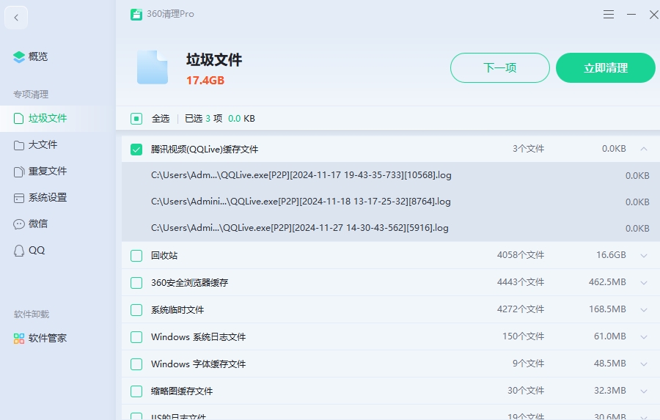The image size is (660, 420).
Task: Click the 360清理Pro logo icon
Action: click(x=136, y=15)
